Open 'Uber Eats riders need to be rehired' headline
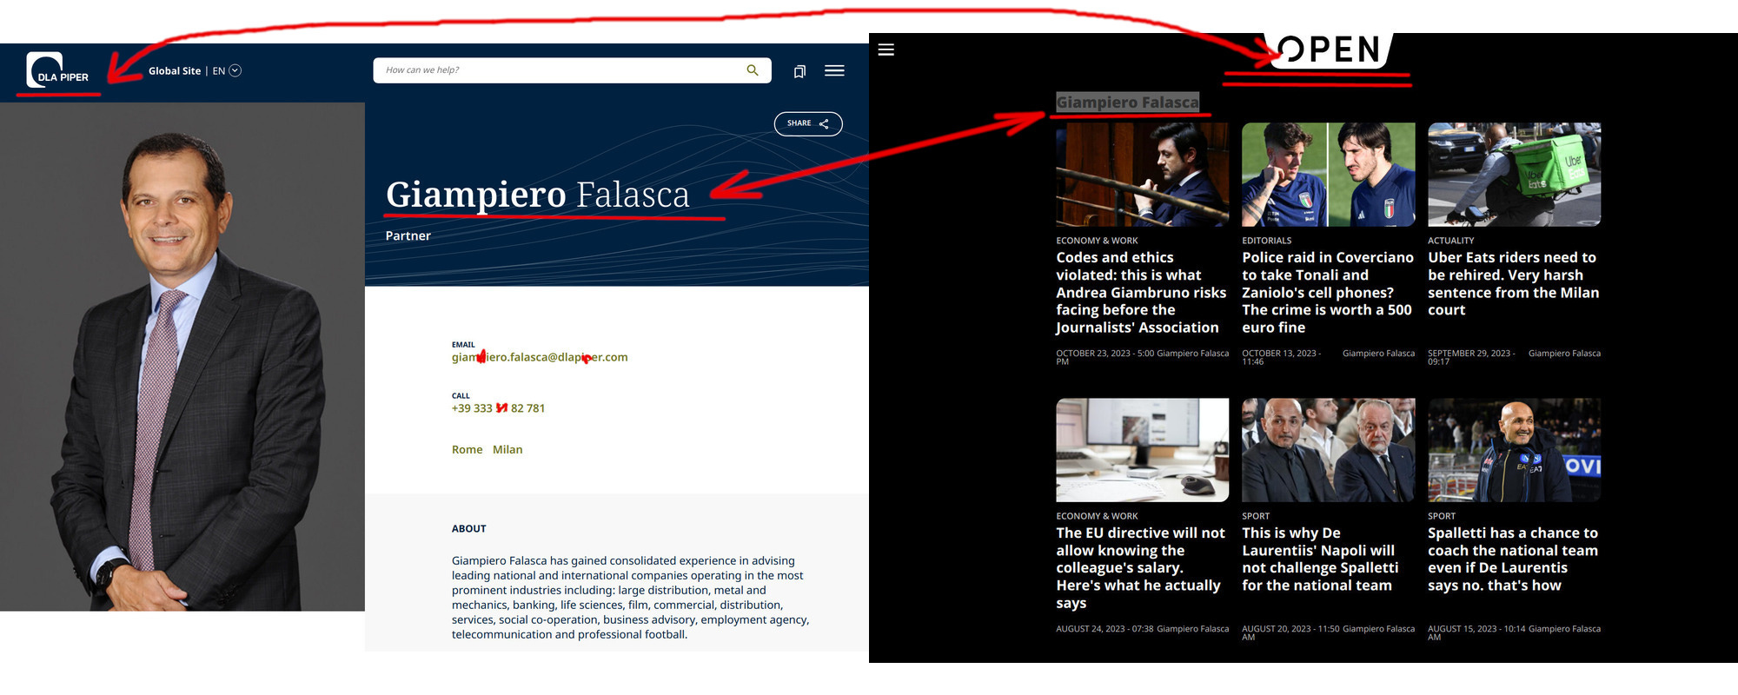Image resolution: width=1738 pixels, height=695 pixels. (x=1513, y=284)
